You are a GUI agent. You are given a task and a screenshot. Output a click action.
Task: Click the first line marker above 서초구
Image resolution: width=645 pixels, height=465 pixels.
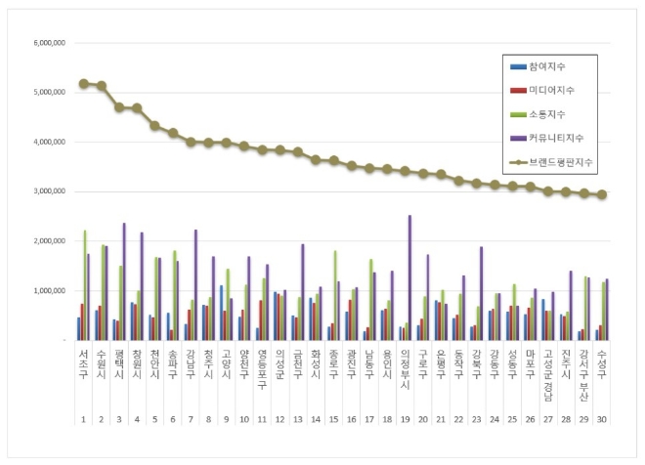[x=83, y=84]
